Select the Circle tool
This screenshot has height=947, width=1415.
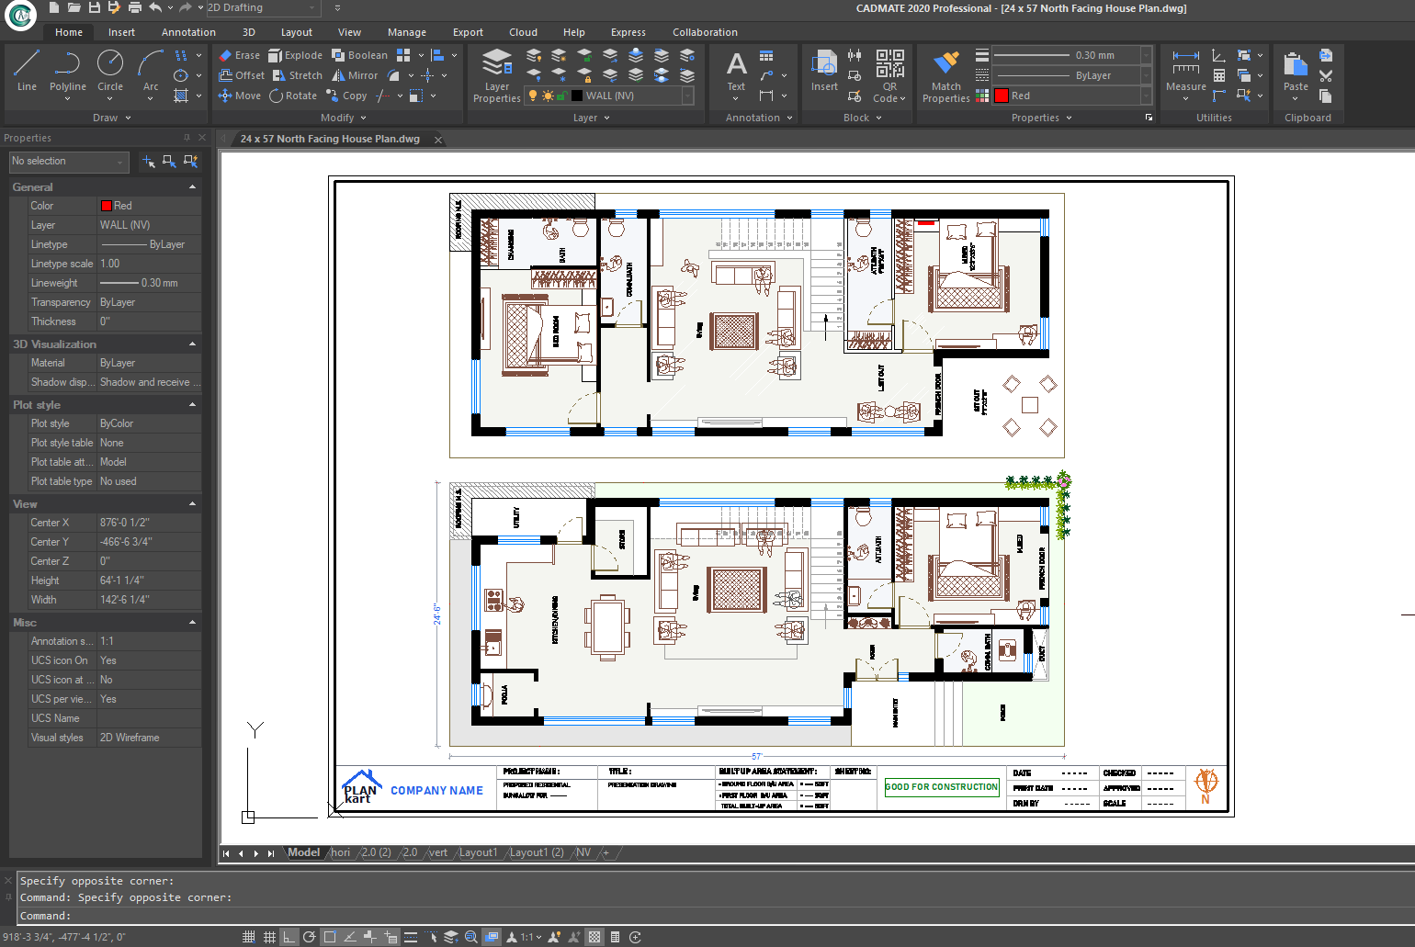pyautogui.click(x=110, y=71)
